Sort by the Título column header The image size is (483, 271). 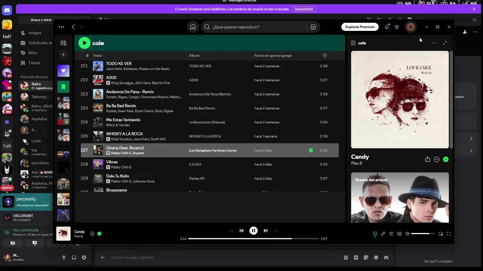click(x=97, y=55)
